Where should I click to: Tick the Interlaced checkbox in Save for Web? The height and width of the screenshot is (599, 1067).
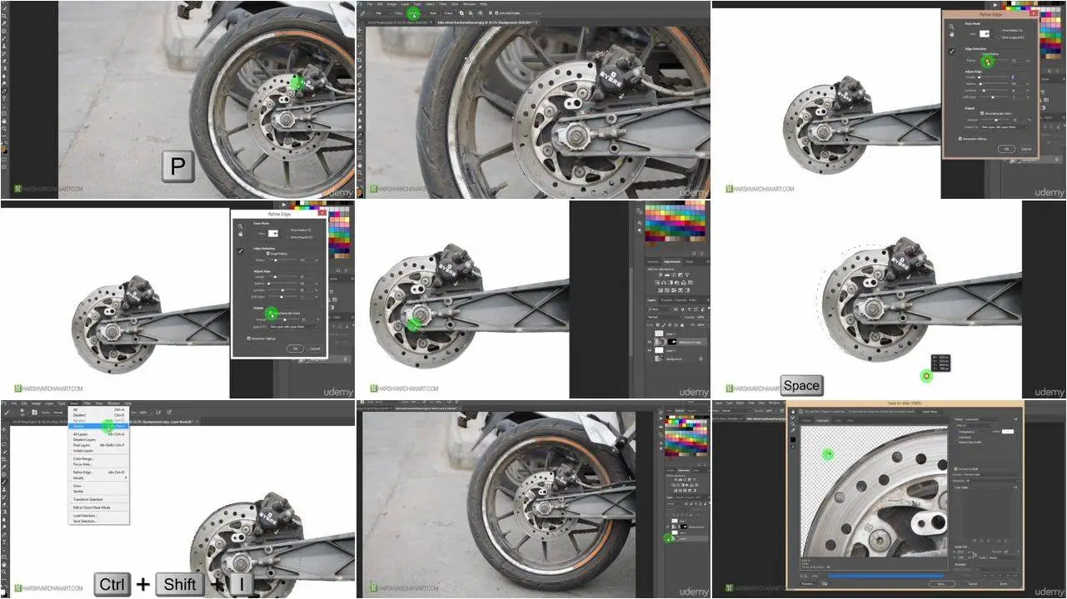pos(956,438)
